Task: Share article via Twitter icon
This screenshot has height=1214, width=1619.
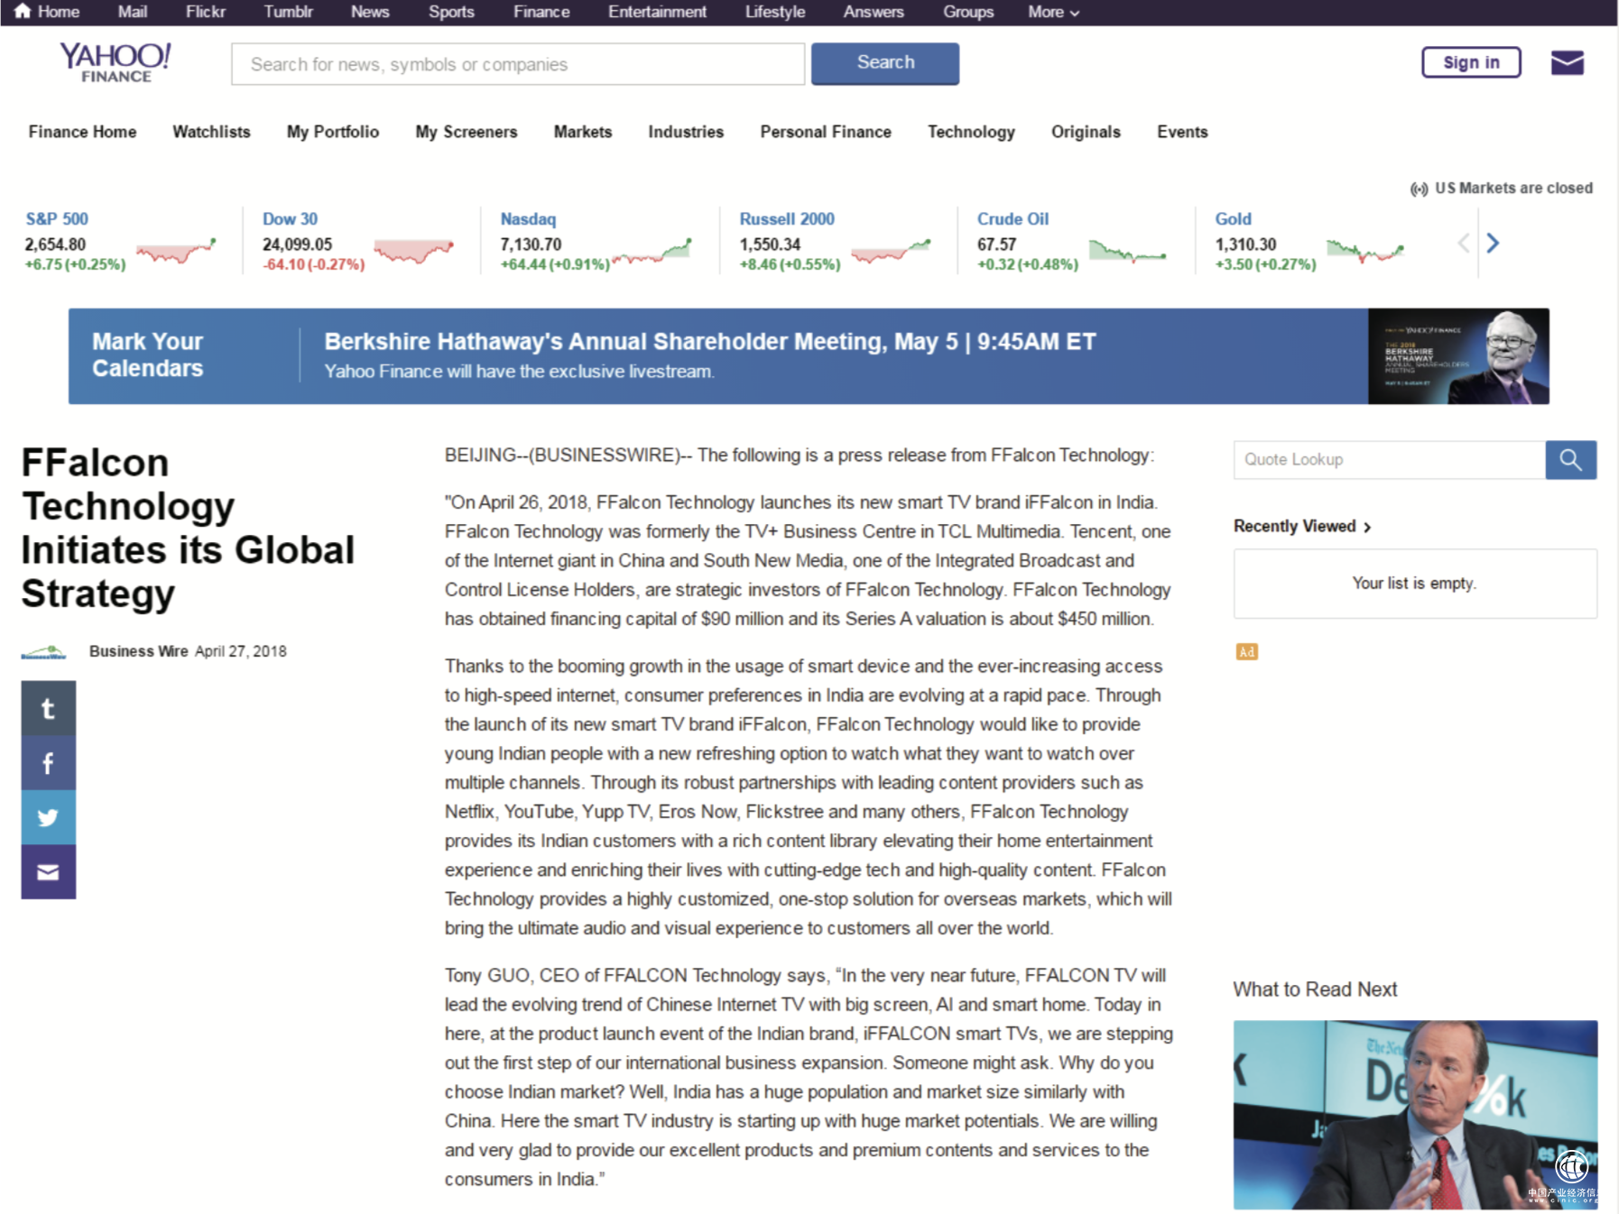Action: [x=48, y=817]
